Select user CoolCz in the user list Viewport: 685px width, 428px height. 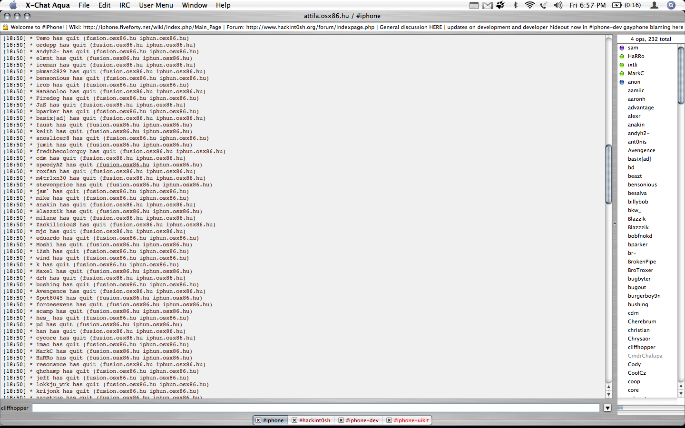point(637,373)
